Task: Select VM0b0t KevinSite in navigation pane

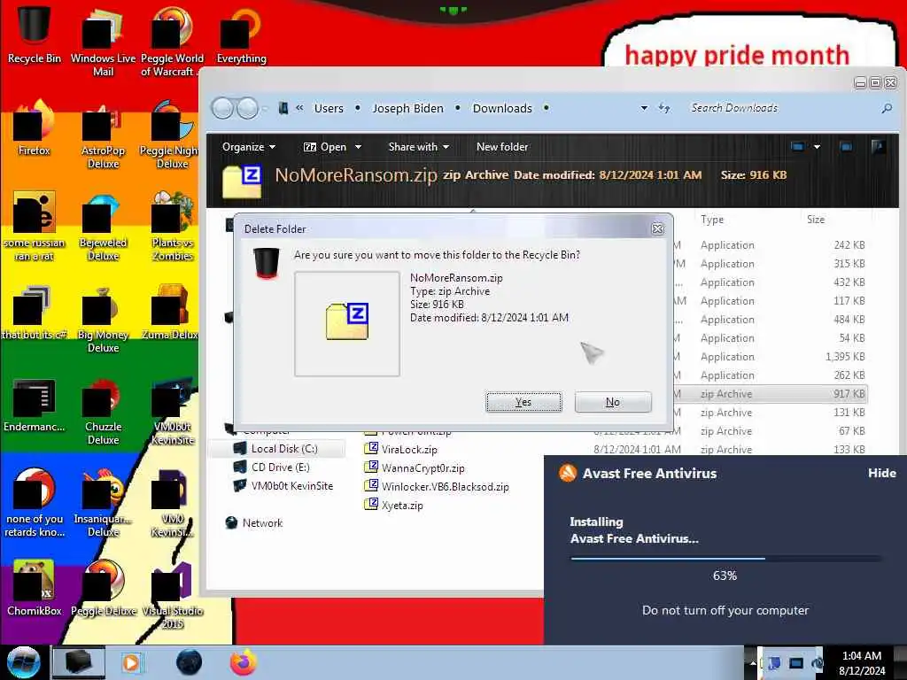Action: 292,486
